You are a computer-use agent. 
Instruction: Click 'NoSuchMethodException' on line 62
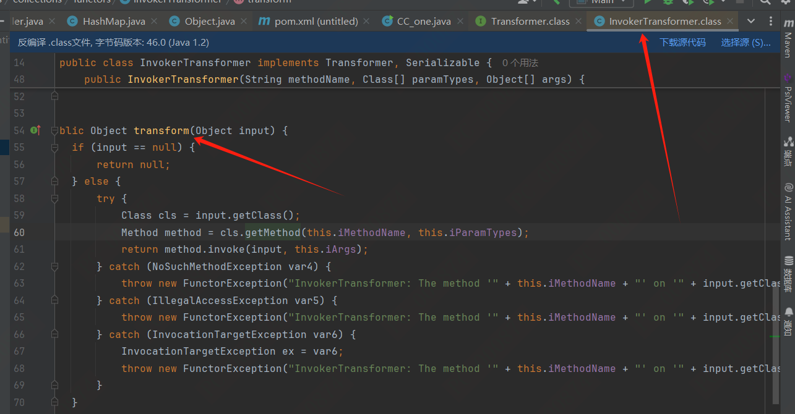click(217, 266)
